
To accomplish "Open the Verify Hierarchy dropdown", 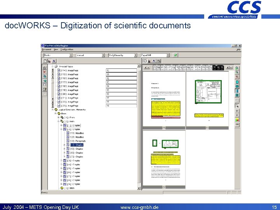I will 136,55.
